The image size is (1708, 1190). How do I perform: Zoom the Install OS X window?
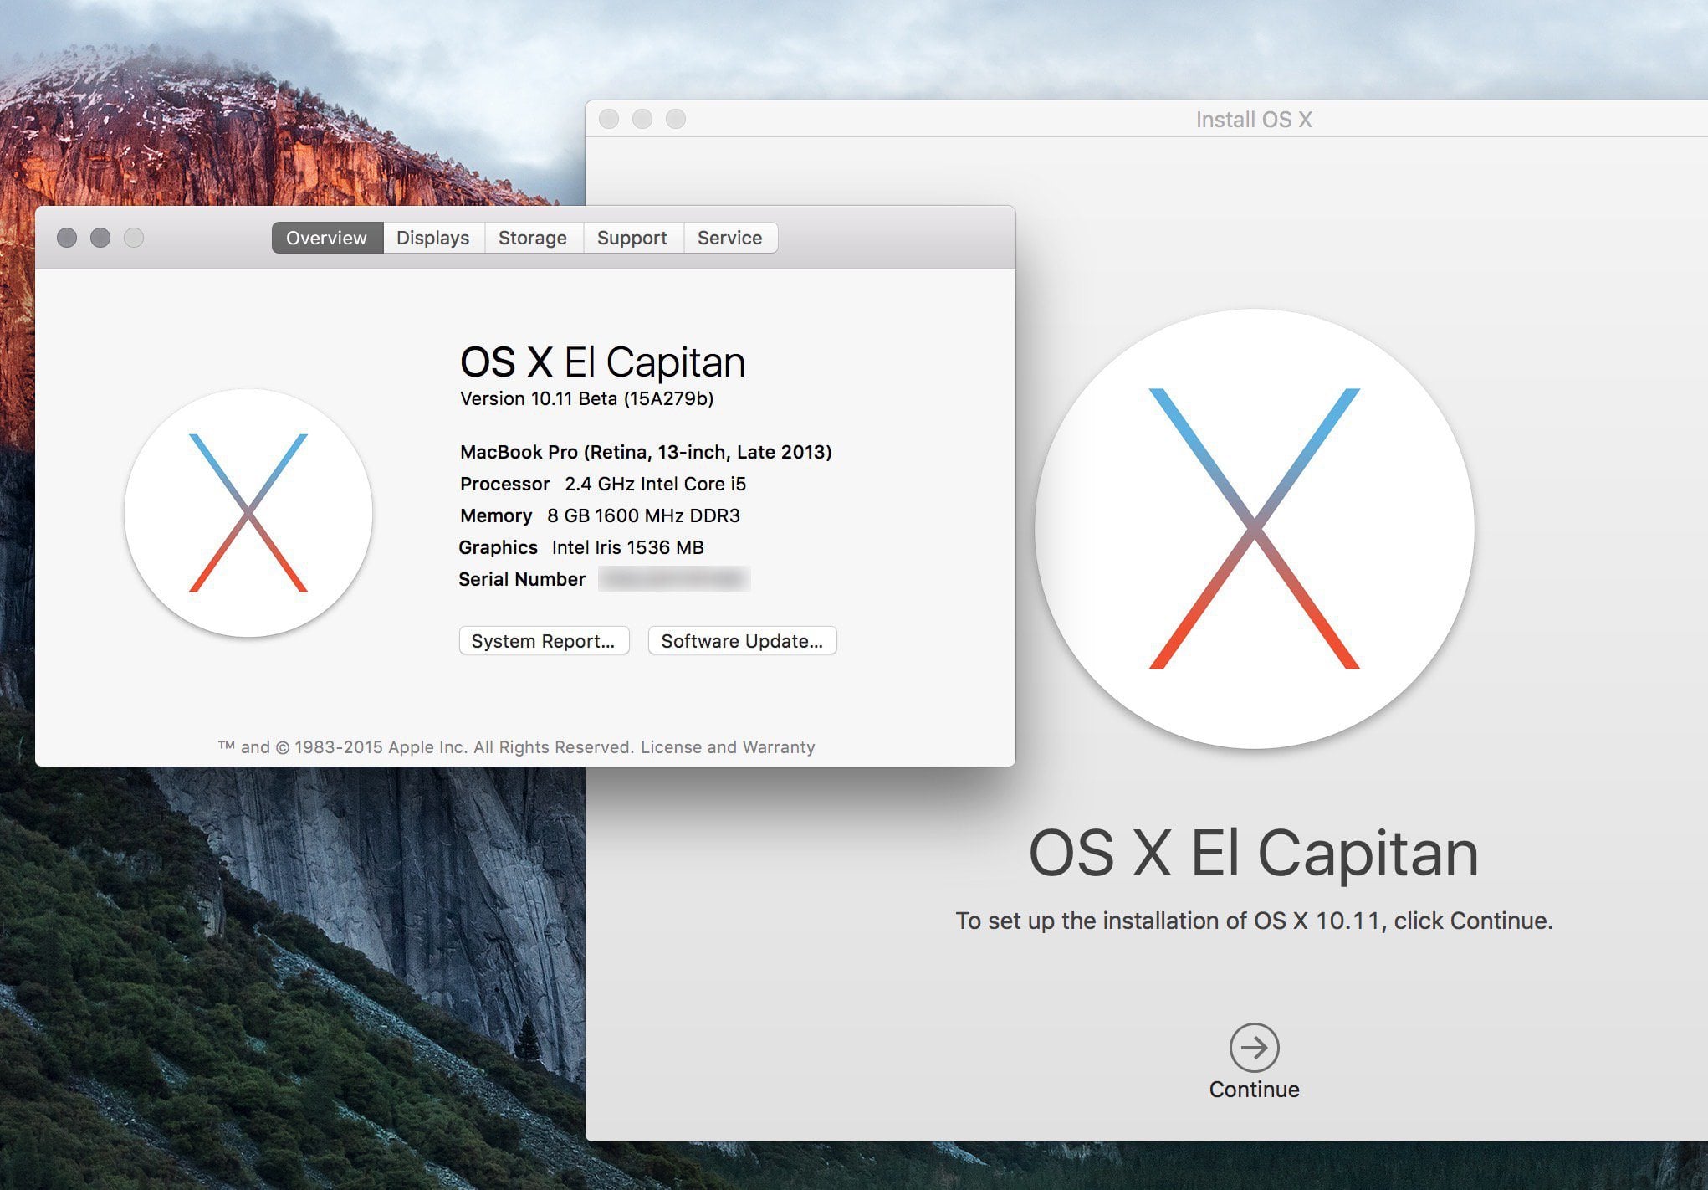click(x=676, y=119)
